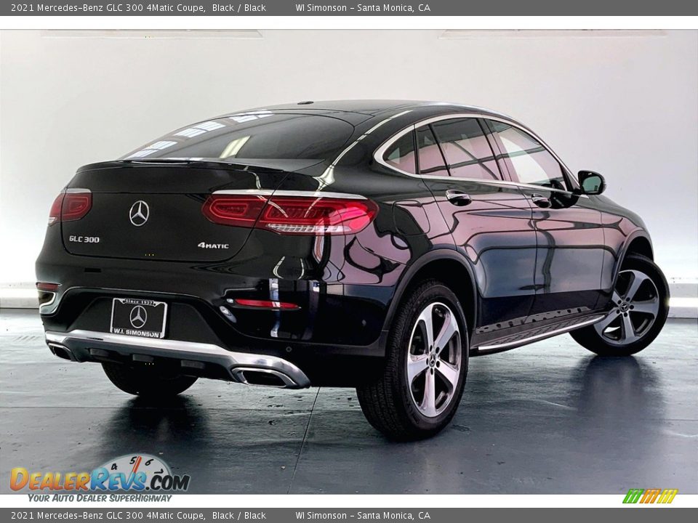Click the bottom "WI Simonson - Santa Monica, CA" text
This screenshot has height=523, width=698.
click(x=363, y=516)
